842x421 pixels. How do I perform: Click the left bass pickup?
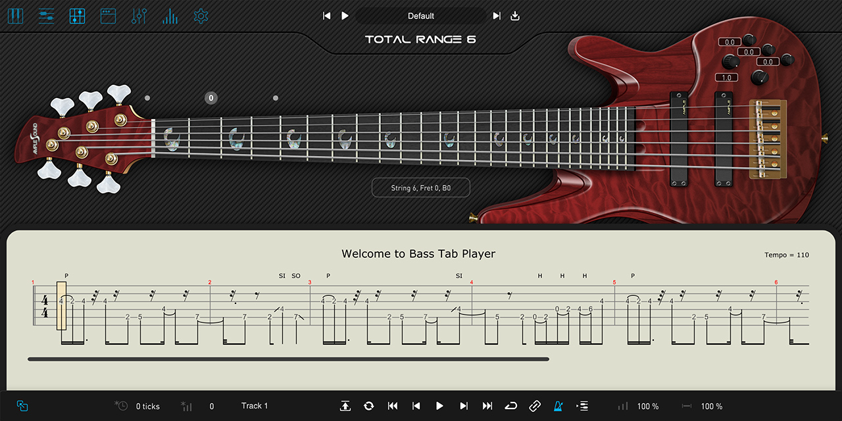679,139
